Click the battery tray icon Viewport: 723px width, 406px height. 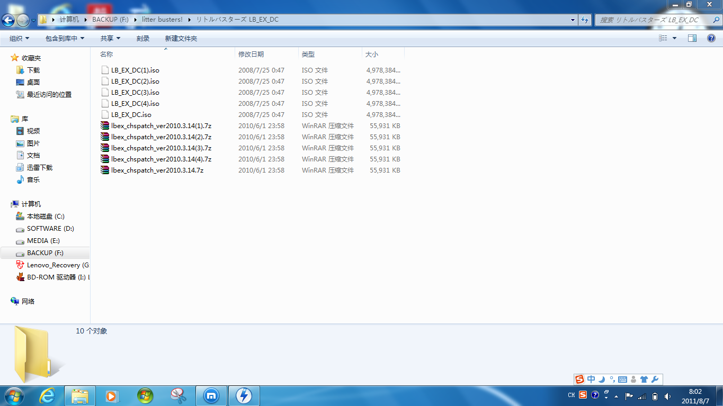point(655,395)
